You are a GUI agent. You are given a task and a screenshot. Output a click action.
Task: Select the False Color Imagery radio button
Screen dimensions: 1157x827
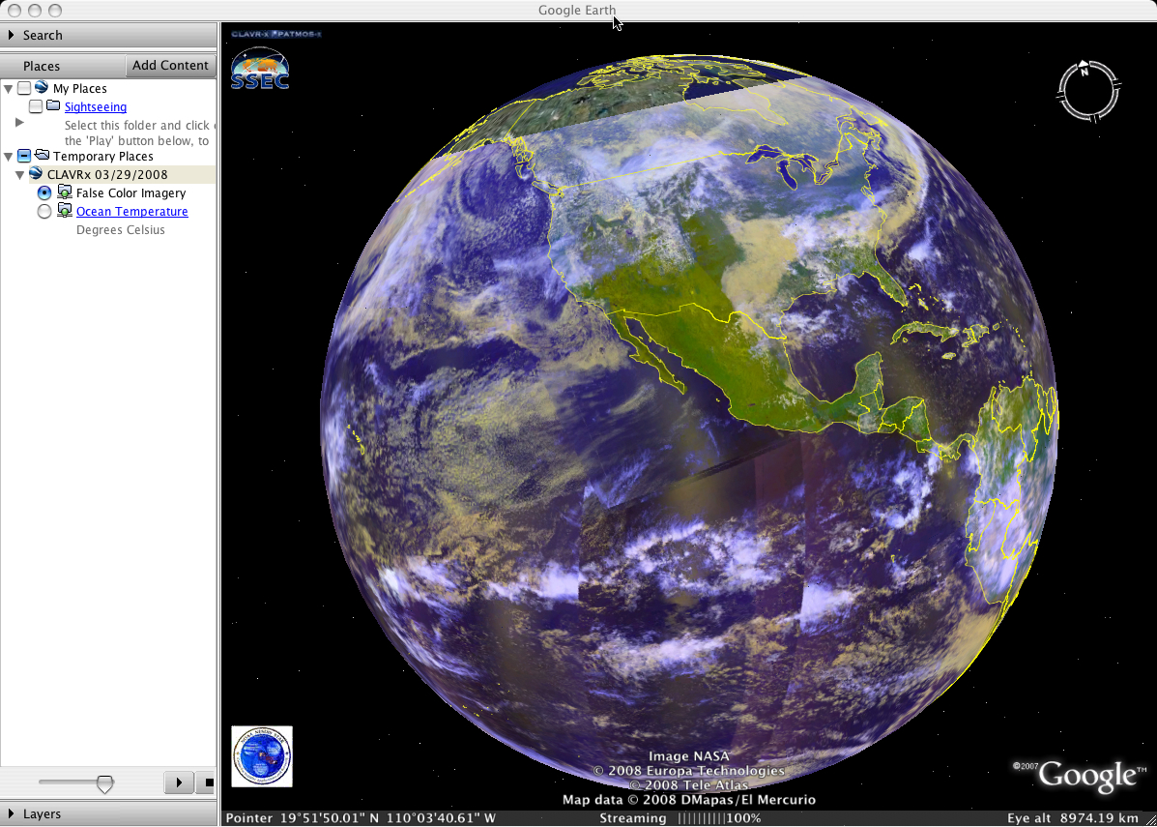[x=44, y=192]
